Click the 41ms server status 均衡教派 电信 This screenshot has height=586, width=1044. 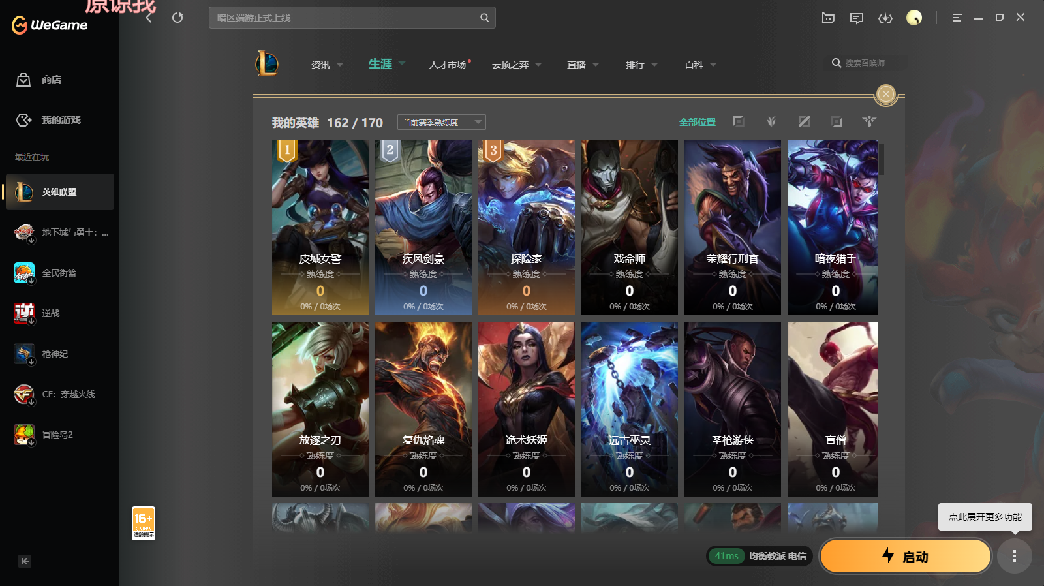pyautogui.click(x=760, y=556)
